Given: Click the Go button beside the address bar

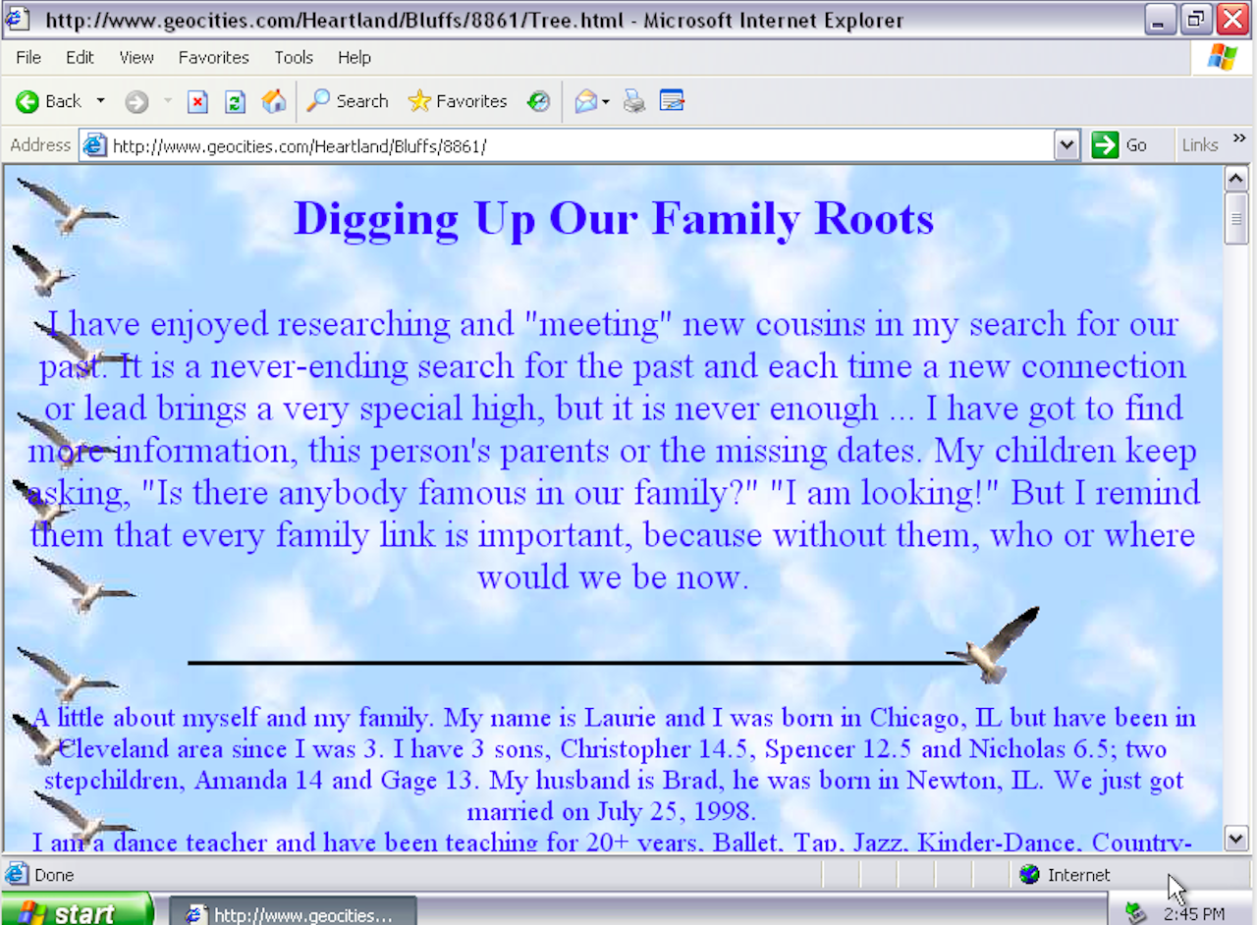Looking at the screenshot, I should coord(1120,145).
